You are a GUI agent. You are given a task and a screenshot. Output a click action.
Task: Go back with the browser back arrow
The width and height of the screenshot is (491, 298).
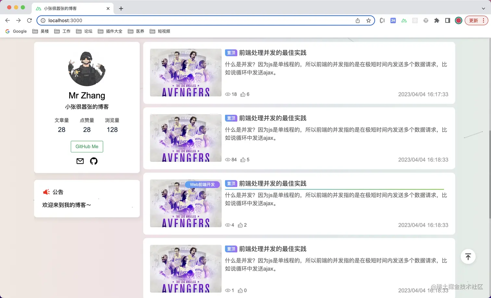click(x=7, y=20)
